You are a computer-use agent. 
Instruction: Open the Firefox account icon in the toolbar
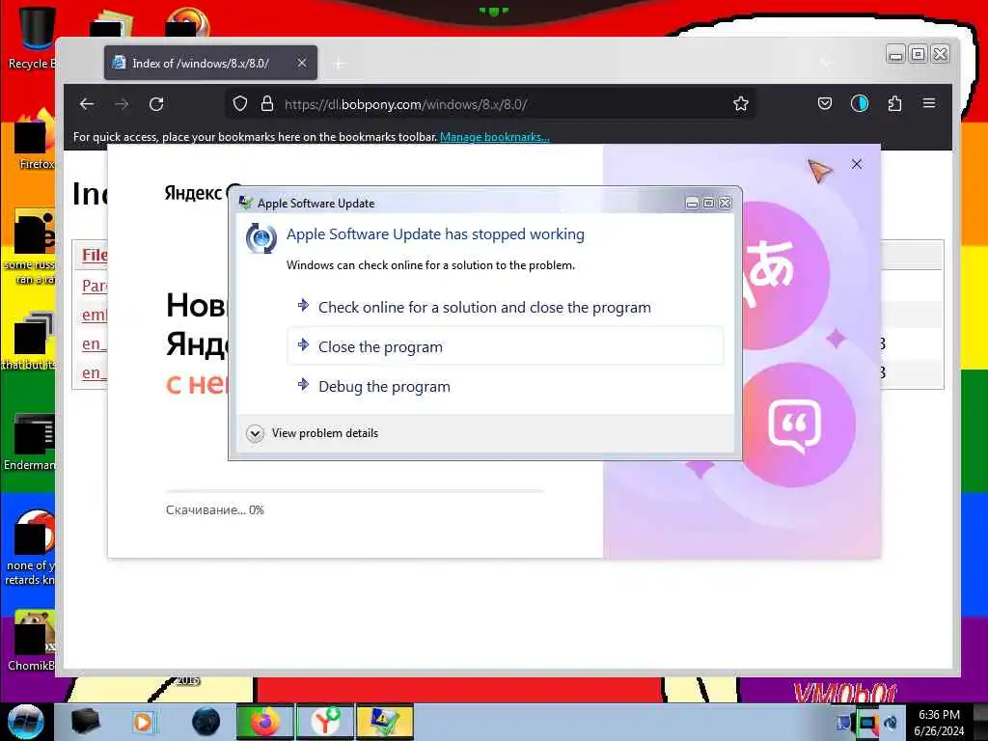click(x=860, y=103)
